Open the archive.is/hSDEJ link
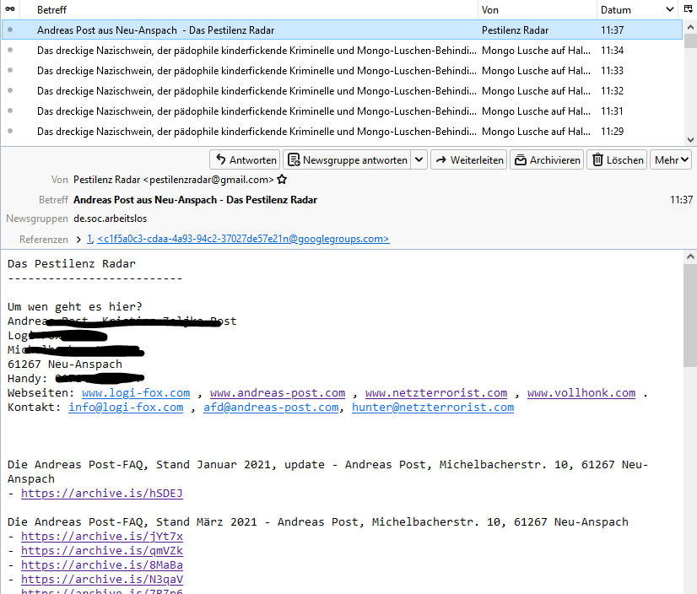Image resolution: width=697 pixels, height=594 pixels. (102, 494)
